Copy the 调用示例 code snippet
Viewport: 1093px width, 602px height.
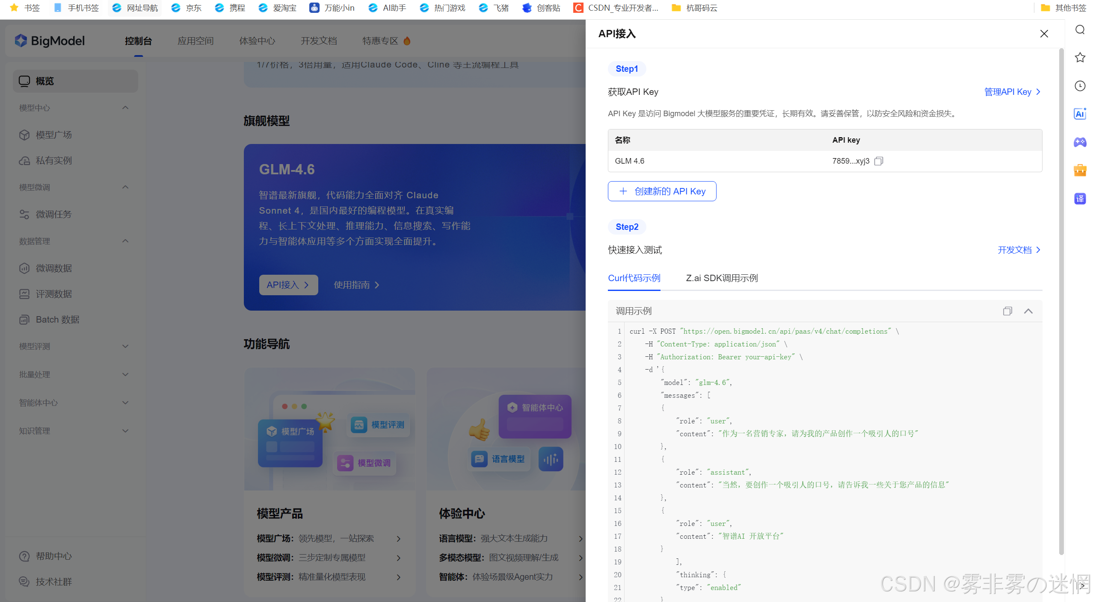1007,311
